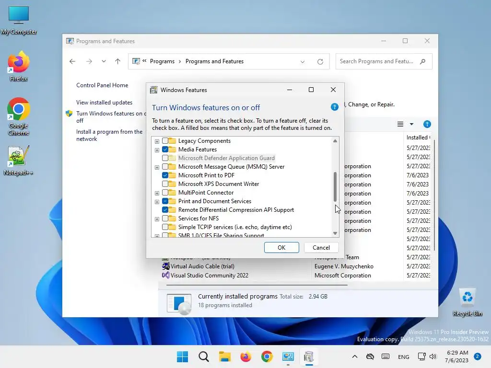This screenshot has width=491, height=368.
Task: Click OK in Windows Features
Action: [281, 248]
